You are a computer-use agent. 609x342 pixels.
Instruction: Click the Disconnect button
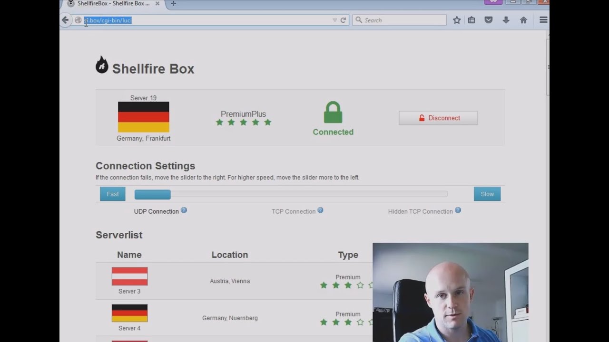tap(438, 118)
